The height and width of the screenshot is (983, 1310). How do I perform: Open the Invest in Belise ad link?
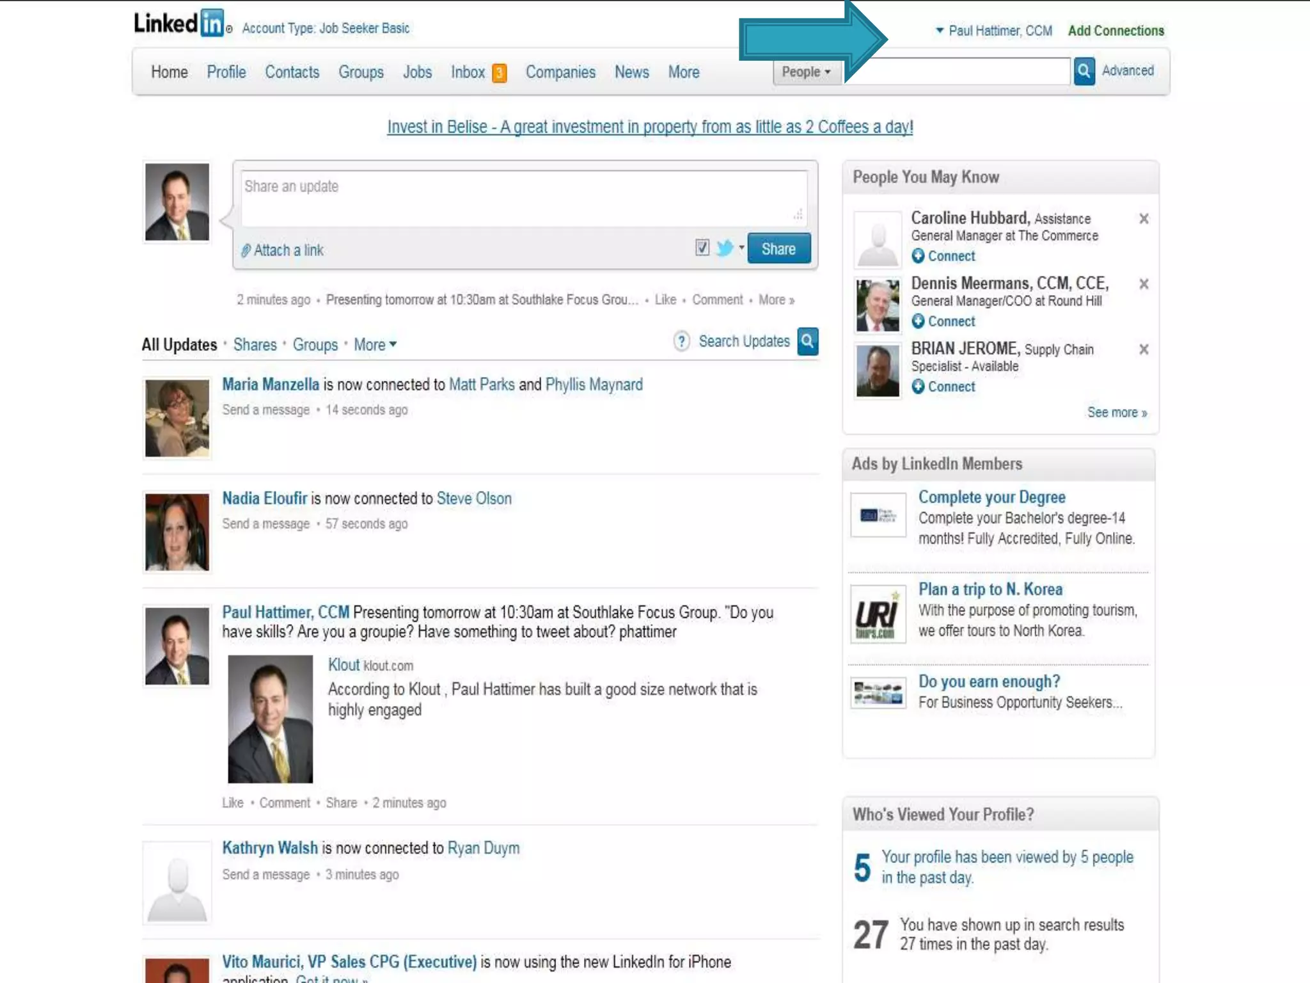point(650,127)
